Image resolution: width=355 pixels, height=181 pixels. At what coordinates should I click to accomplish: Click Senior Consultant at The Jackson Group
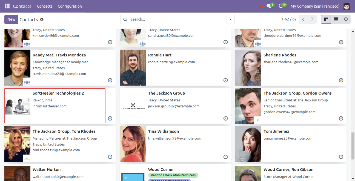point(296,100)
